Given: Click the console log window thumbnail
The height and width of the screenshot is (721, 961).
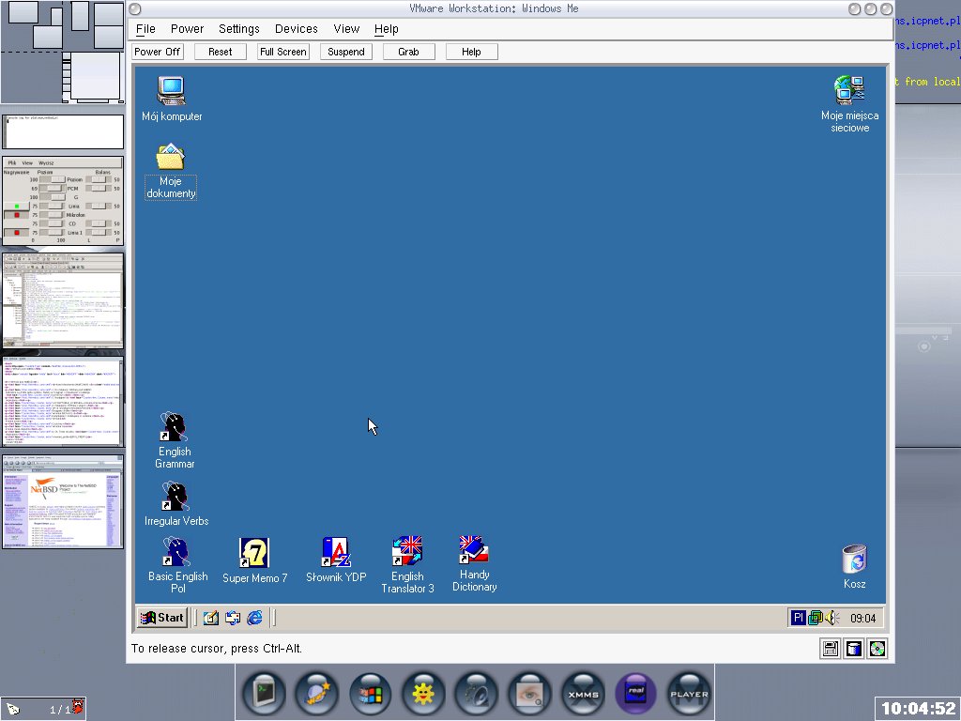Looking at the screenshot, I should click(63, 131).
